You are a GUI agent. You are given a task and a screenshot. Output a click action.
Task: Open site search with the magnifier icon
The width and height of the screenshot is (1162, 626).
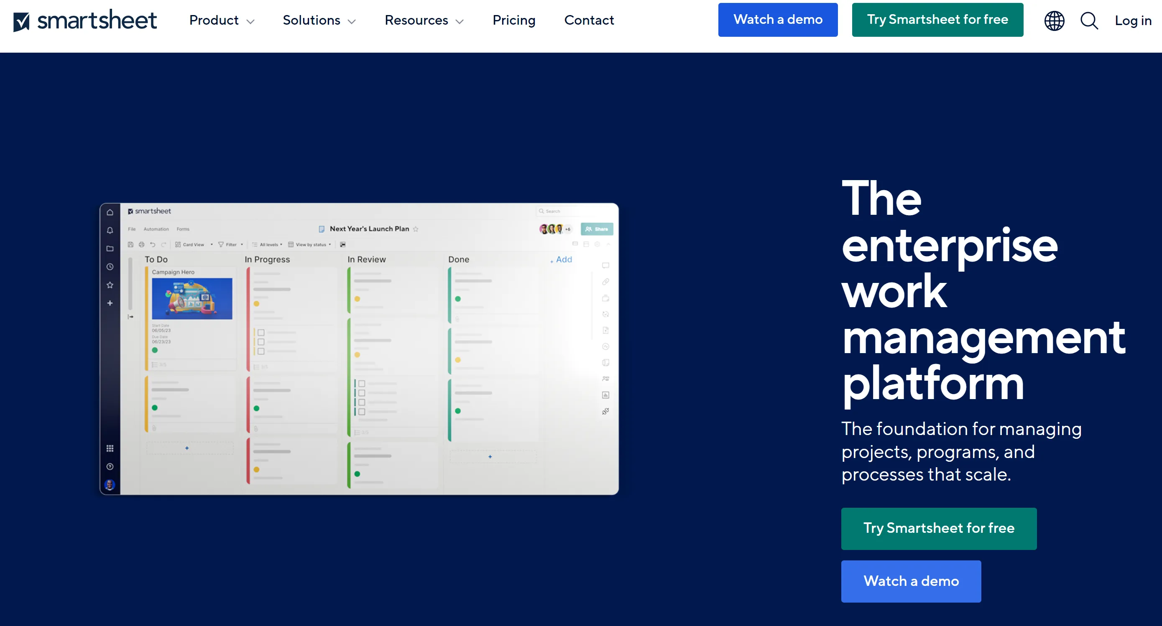coord(1089,21)
